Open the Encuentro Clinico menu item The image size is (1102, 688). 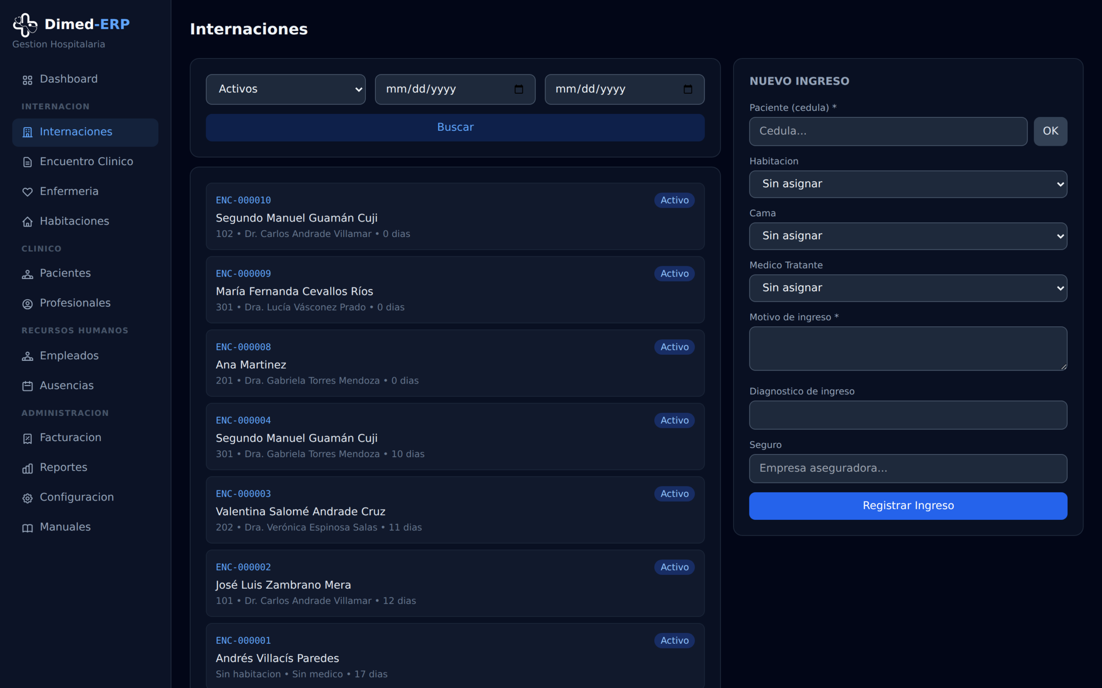point(85,162)
